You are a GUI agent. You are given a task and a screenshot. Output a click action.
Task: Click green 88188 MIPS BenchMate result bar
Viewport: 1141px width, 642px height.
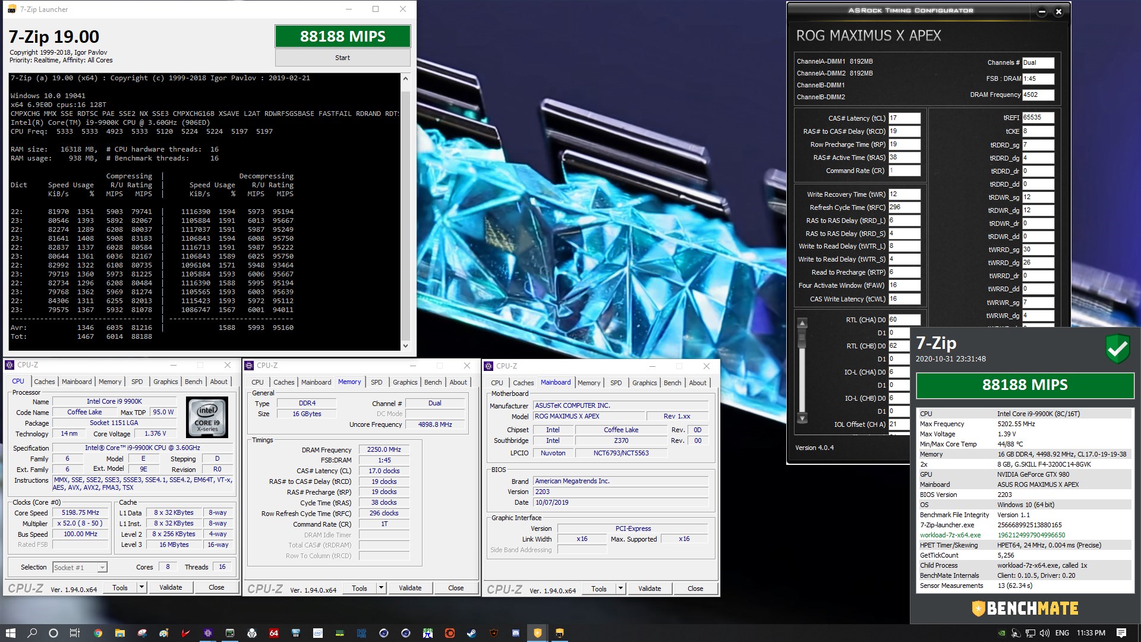[x=1025, y=385]
